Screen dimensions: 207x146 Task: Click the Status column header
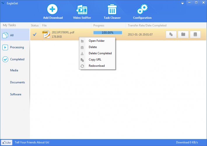click(x=35, y=25)
